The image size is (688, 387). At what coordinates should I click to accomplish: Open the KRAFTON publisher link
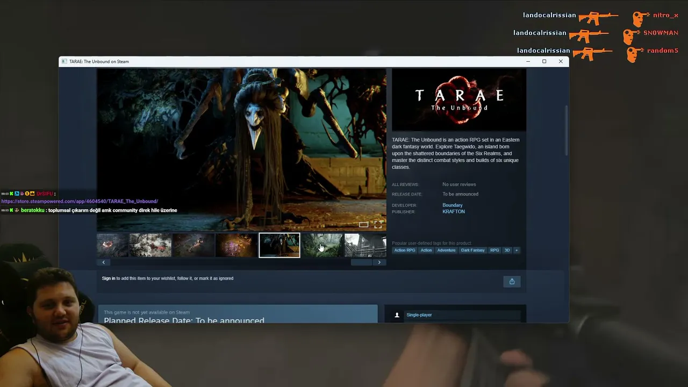(x=454, y=212)
